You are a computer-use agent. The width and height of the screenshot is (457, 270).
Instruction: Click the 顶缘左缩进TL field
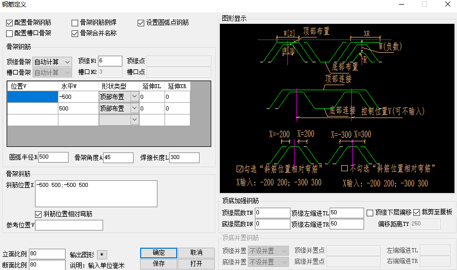(x=347, y=213)
